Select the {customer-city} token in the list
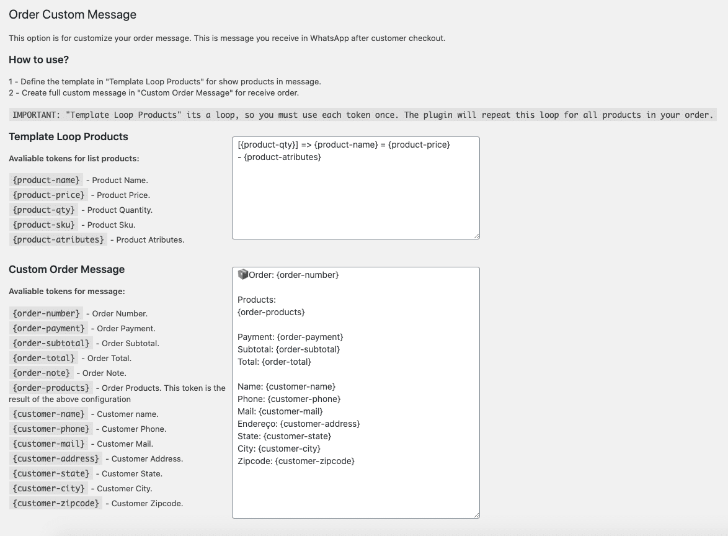This screenshot has height=536, width=728. pos(48,488)
